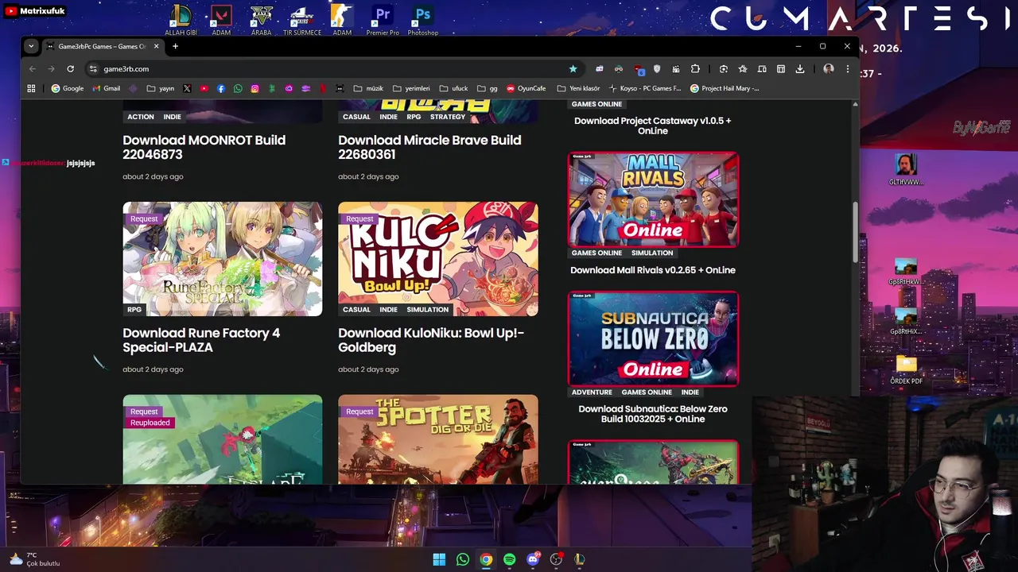Click the Subnautica Below Zero thumbnail
The height and width of the screenshot is (572, 1018).
click(x=653, y=338)
